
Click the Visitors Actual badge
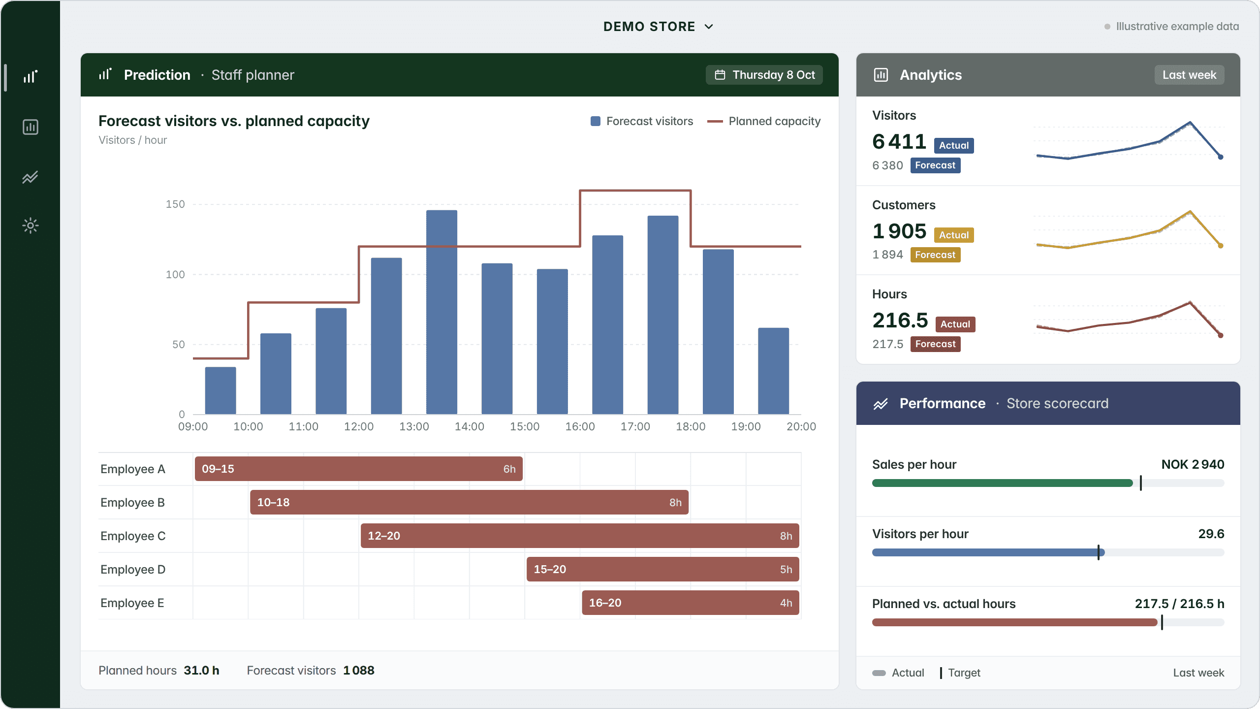(953, 145)
